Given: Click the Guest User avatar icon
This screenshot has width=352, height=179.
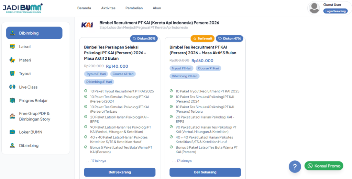Looking at the screenshot, I should [x=314, y=8].
